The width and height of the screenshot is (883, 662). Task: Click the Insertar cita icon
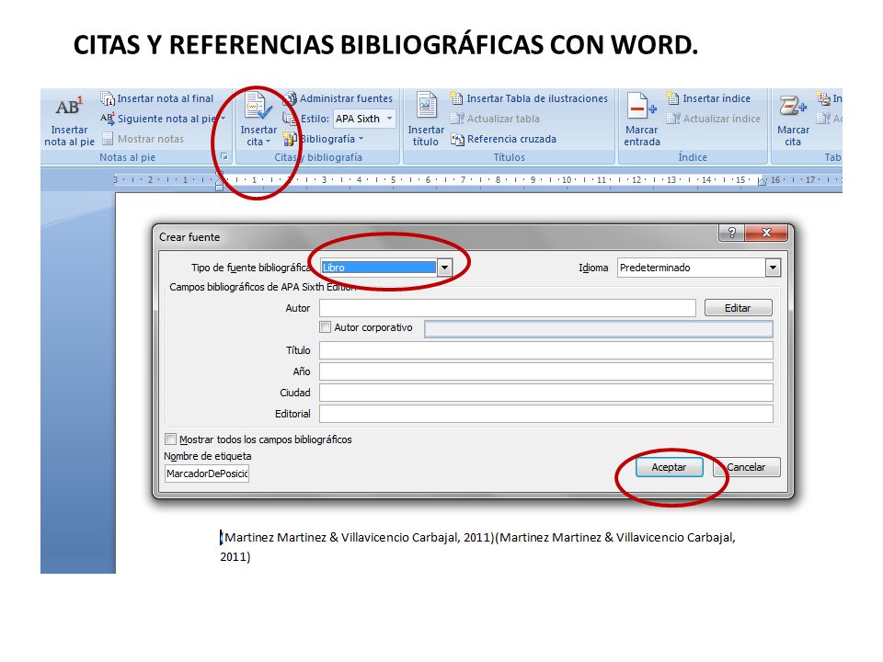point(258,106)
